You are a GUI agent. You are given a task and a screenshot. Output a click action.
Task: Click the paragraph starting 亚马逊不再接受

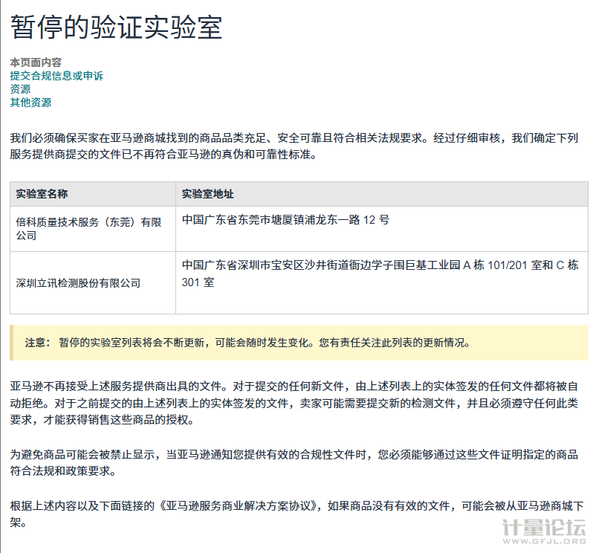294,403
